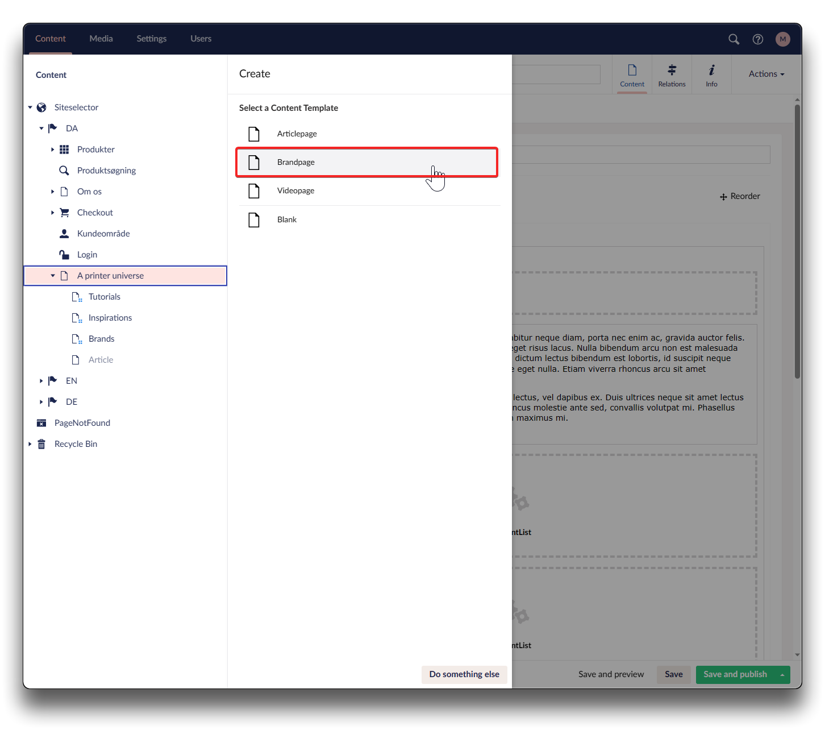Click the Produktsøgning magnifier icon
Viewport: 825px width, 730px height.
[x=64, y=171]
